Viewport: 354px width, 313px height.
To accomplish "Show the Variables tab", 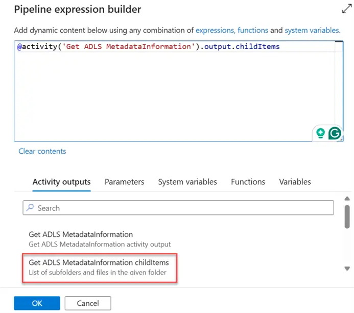I will coord(295,182).
